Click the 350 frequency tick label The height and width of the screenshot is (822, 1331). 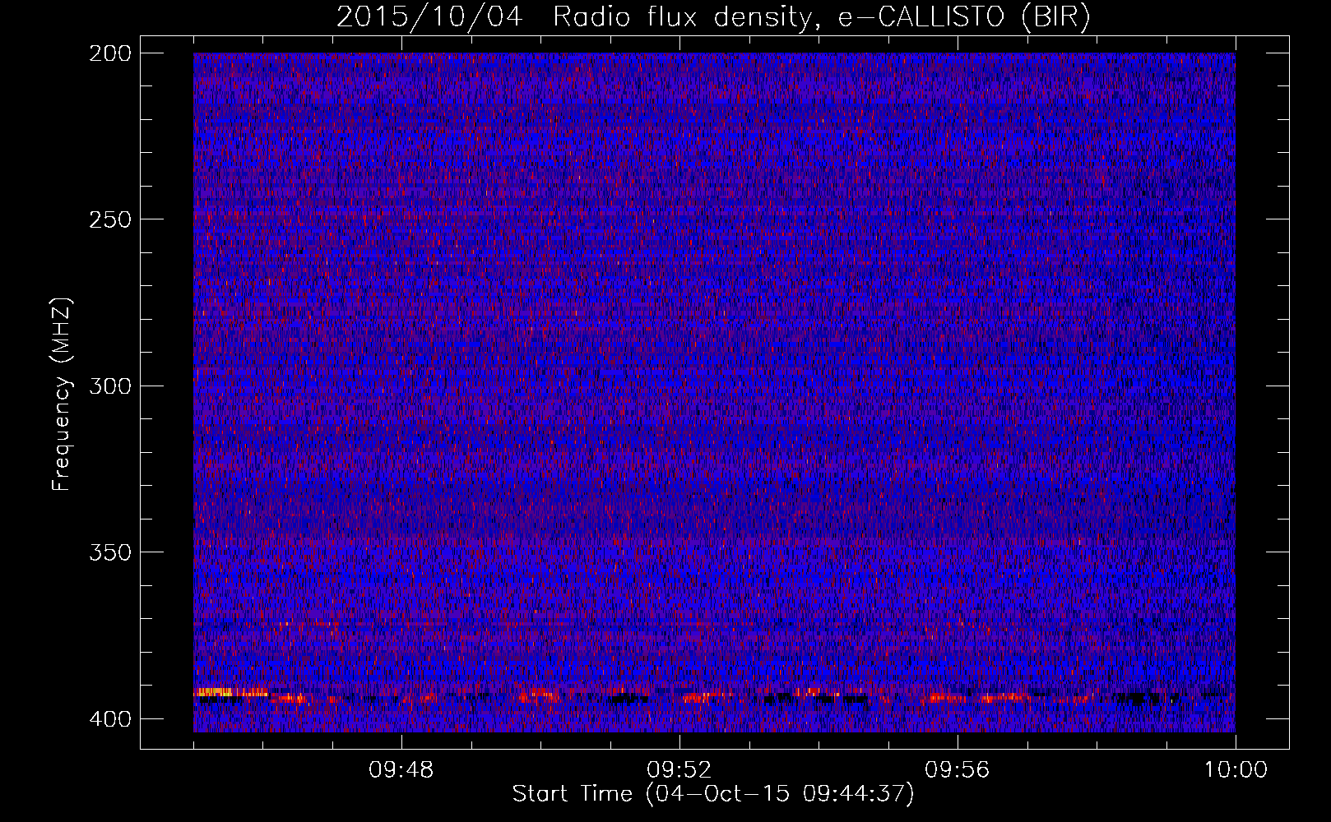coord(109,552)
